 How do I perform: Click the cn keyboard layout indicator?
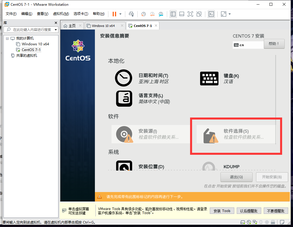(248, 45)
